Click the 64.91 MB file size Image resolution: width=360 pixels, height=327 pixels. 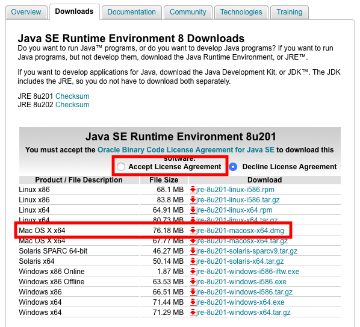(169, 210)
